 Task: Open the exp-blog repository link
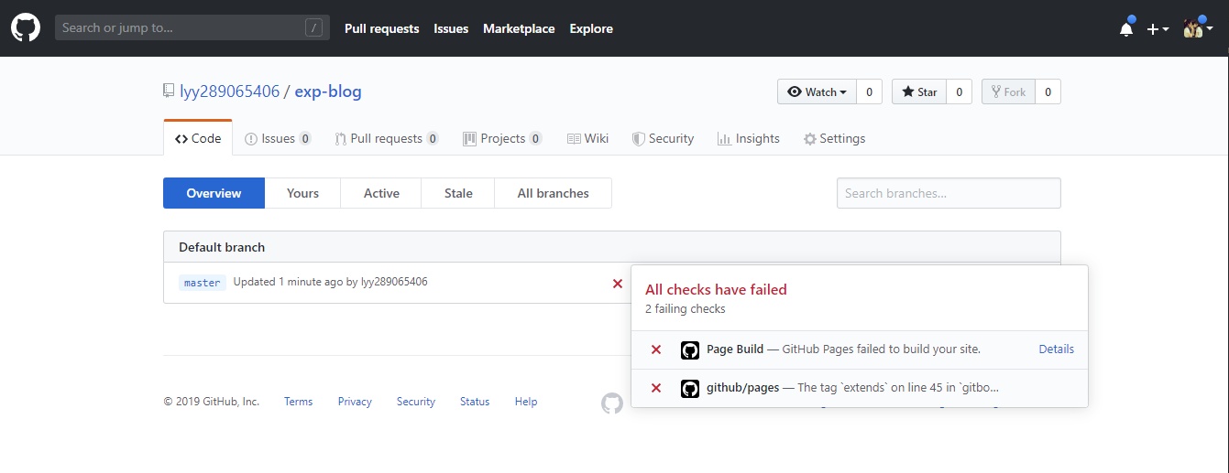tap(328, 91)
